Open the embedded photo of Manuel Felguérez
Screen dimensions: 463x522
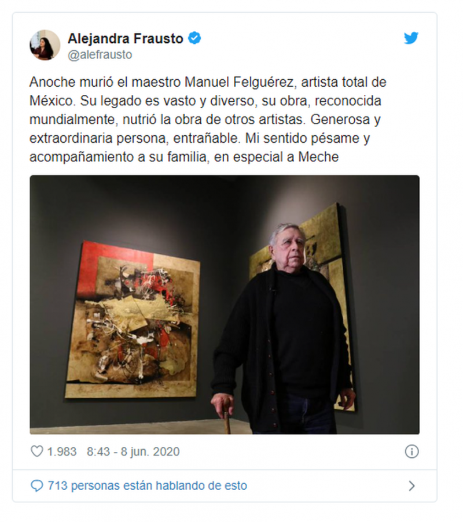pyautogui.click(x=225, y=305)
